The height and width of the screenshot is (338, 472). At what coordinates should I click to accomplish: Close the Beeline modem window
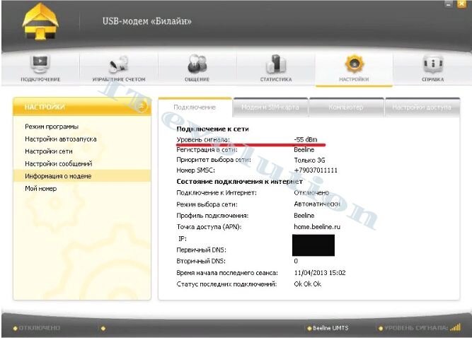click(461, 4)
